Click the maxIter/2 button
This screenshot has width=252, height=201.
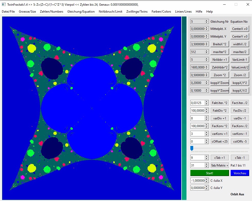coord(240,52)
